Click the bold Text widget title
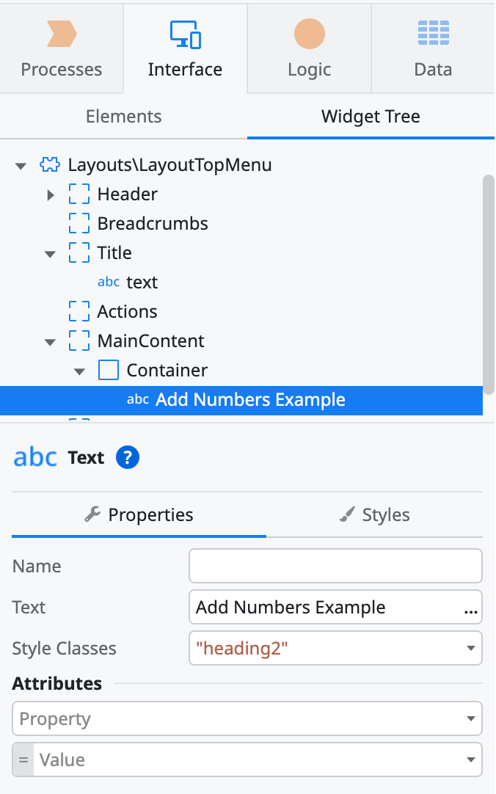The width and height of the screenshot is (496, 794). pos(86,457)
